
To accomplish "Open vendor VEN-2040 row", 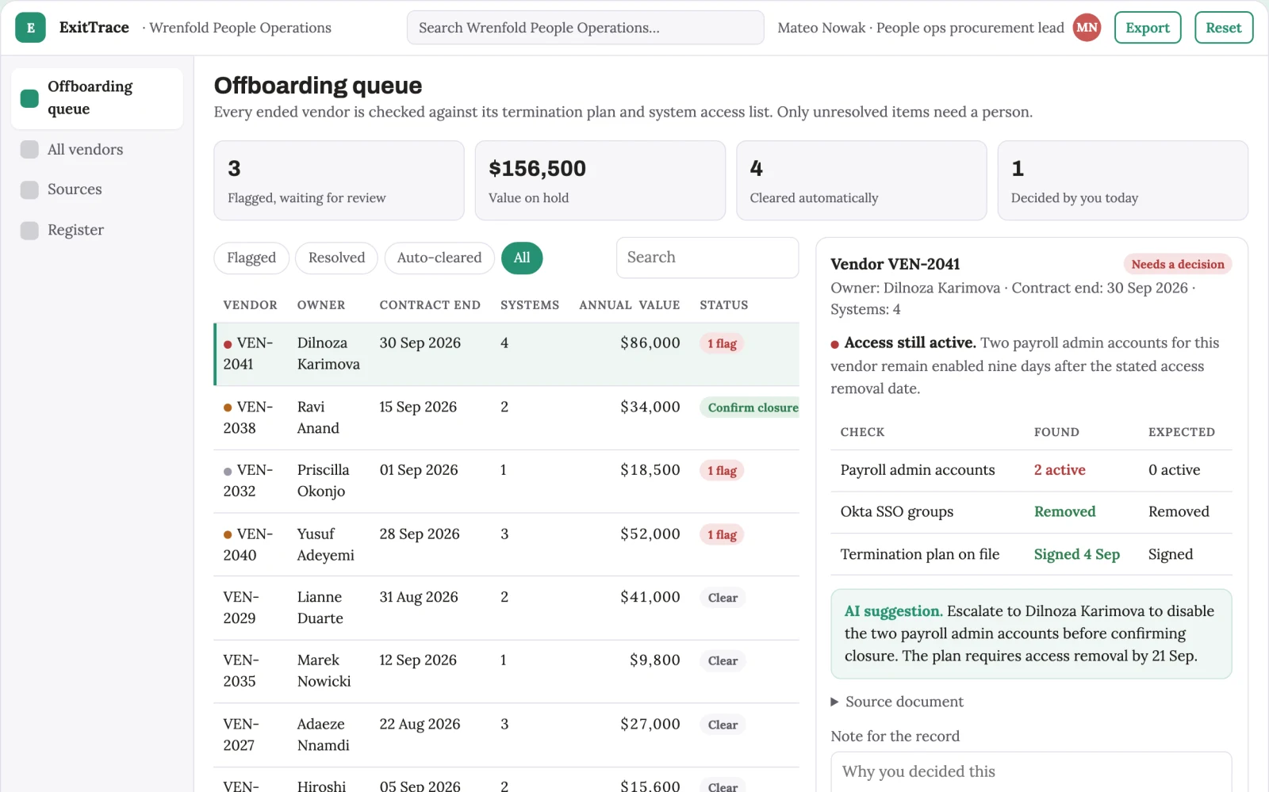I will pos(507,545).
